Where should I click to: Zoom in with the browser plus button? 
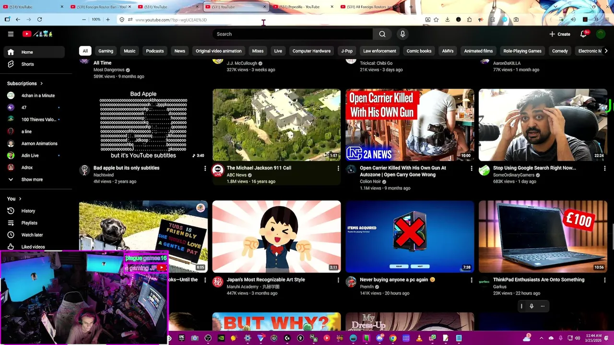pyautogui.click(x=107, y=20)
